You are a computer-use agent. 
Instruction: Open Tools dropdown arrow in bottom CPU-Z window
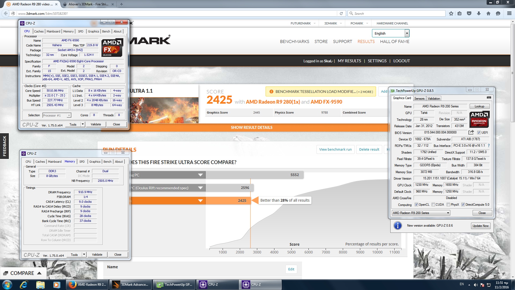(x=84, y=255)
